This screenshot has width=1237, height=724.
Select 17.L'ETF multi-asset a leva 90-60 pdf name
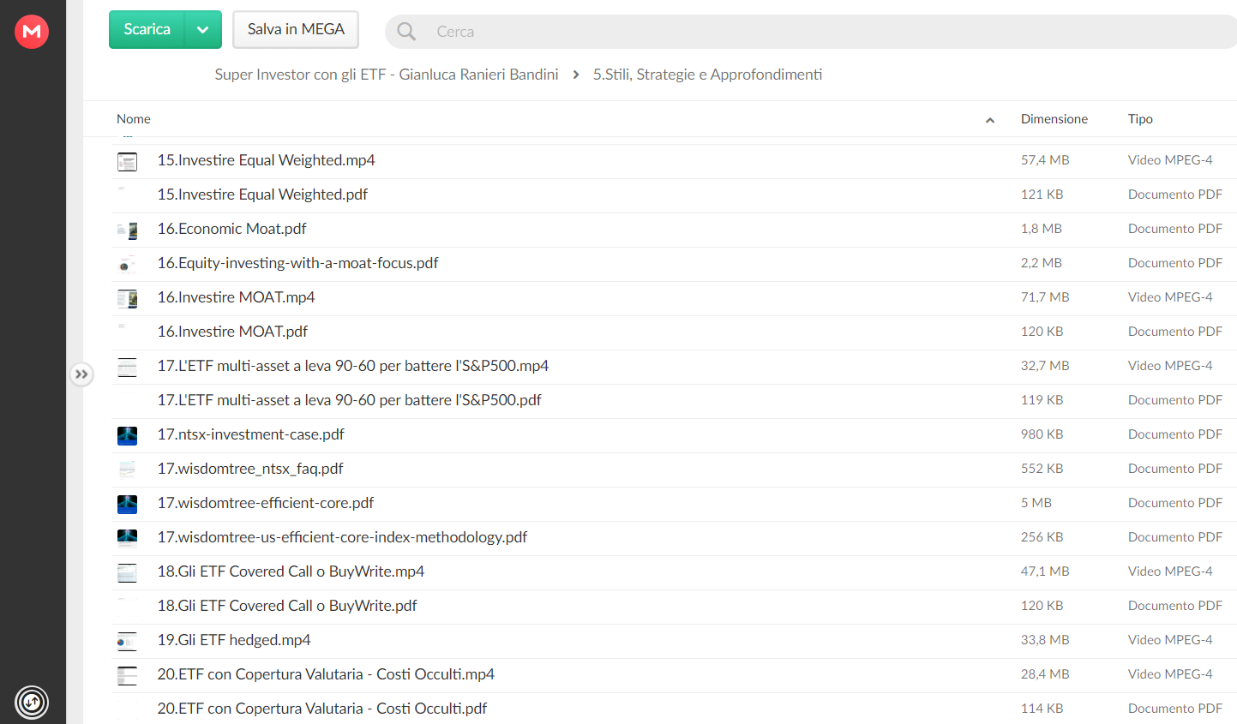pyautogui.click(x=349, y=400)
